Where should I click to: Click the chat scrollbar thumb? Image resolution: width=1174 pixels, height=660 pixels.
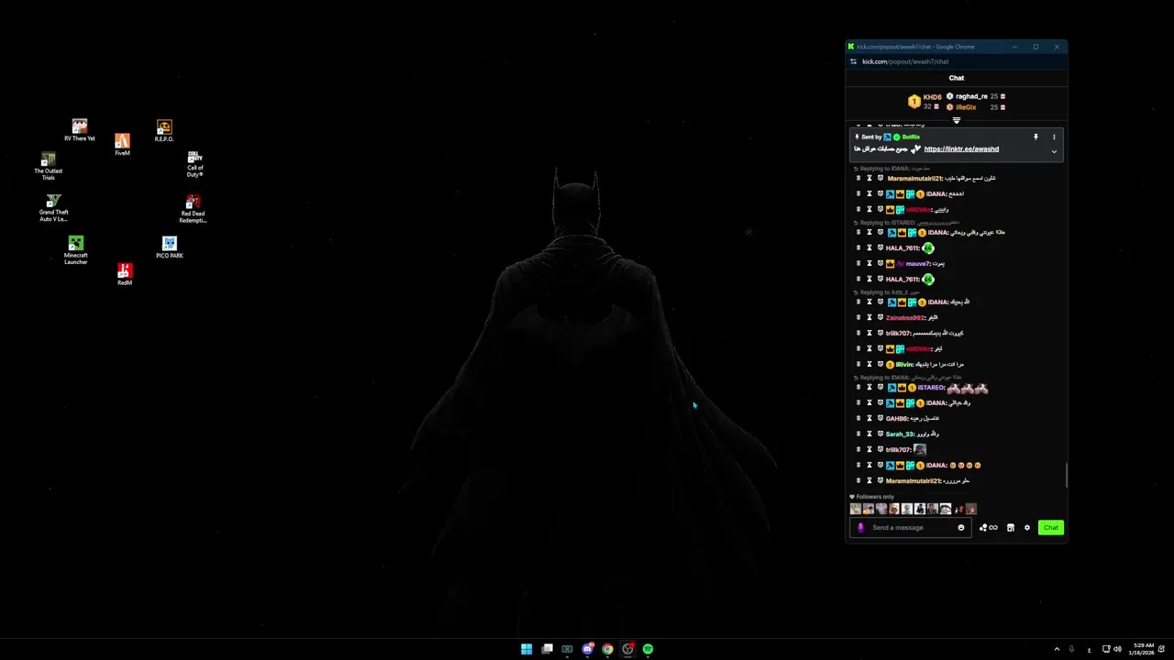coord(1066,476)
